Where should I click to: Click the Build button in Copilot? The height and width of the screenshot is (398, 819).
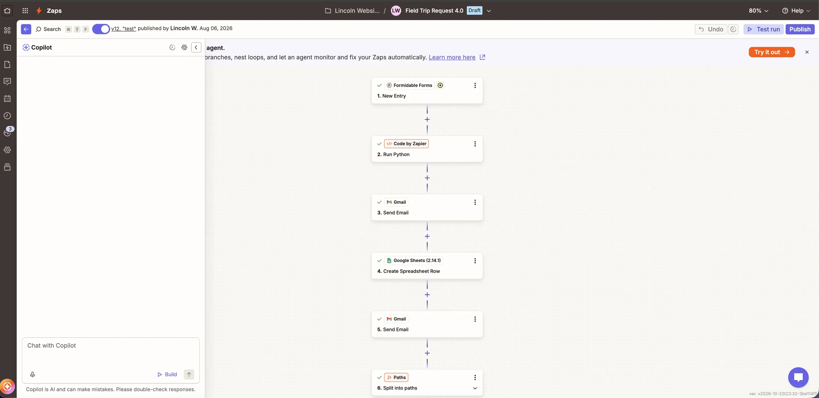point(167,374)
